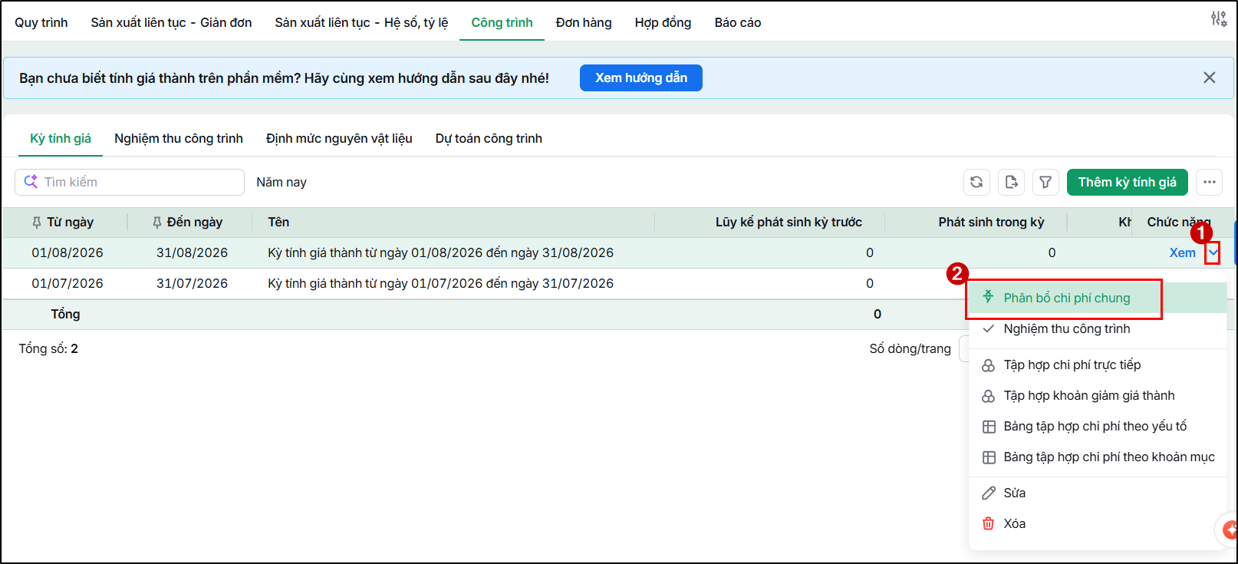
Task: Select the 01/07/2026 start date cell
Action: (x=67, y=283)
